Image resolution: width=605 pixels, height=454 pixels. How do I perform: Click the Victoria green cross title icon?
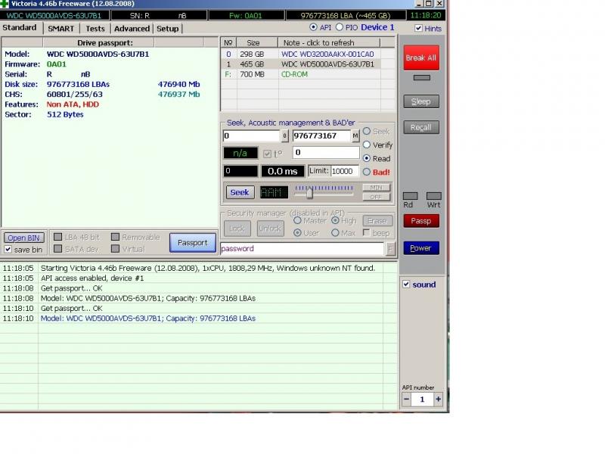[x=5, y=4]
